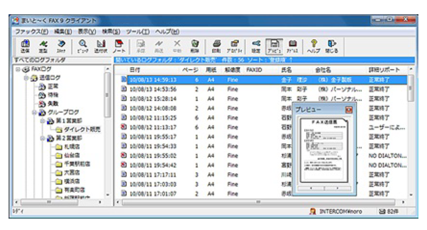Open the 検索(S) menu
Screen dimensions: 427x230
coord(111,31)
